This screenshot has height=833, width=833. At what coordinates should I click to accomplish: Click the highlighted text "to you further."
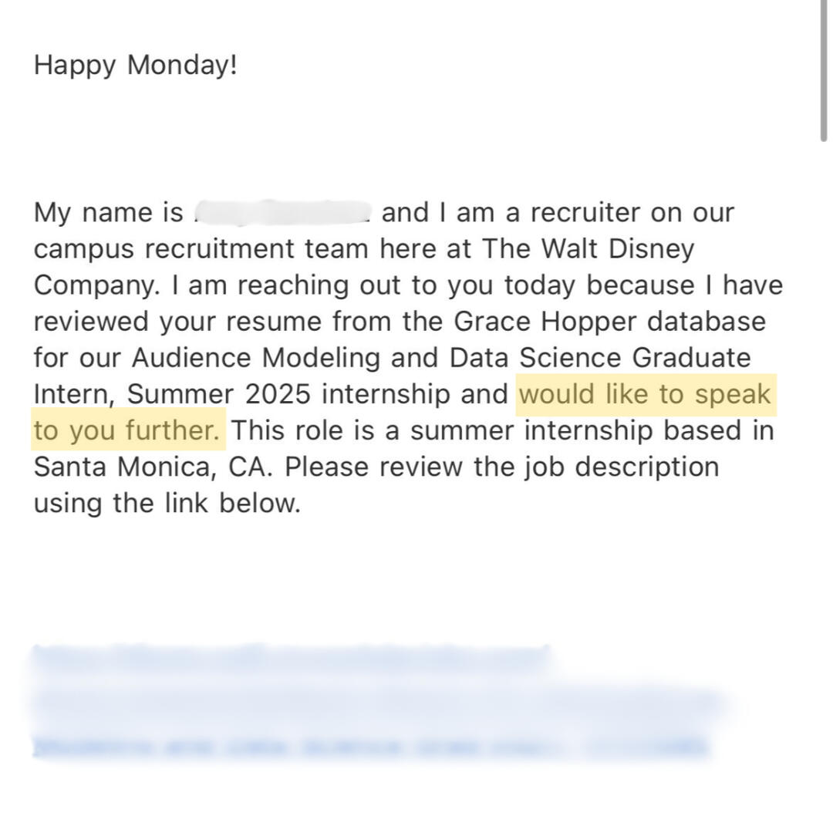pyautogui.click(x=128, y=430)
